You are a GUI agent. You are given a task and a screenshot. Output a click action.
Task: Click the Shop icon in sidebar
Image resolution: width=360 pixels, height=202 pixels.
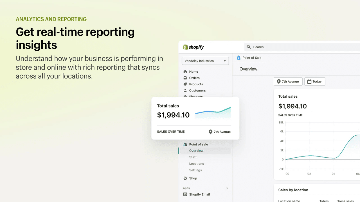pos(185,178)
